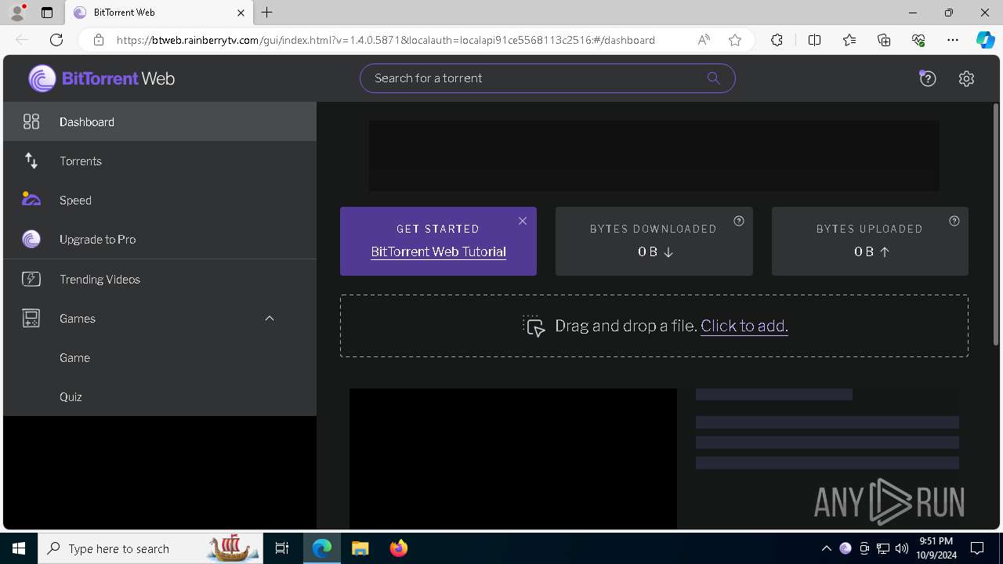Open the help question mark icon
The image size is (1003, 564).
[x=928, y=78]
